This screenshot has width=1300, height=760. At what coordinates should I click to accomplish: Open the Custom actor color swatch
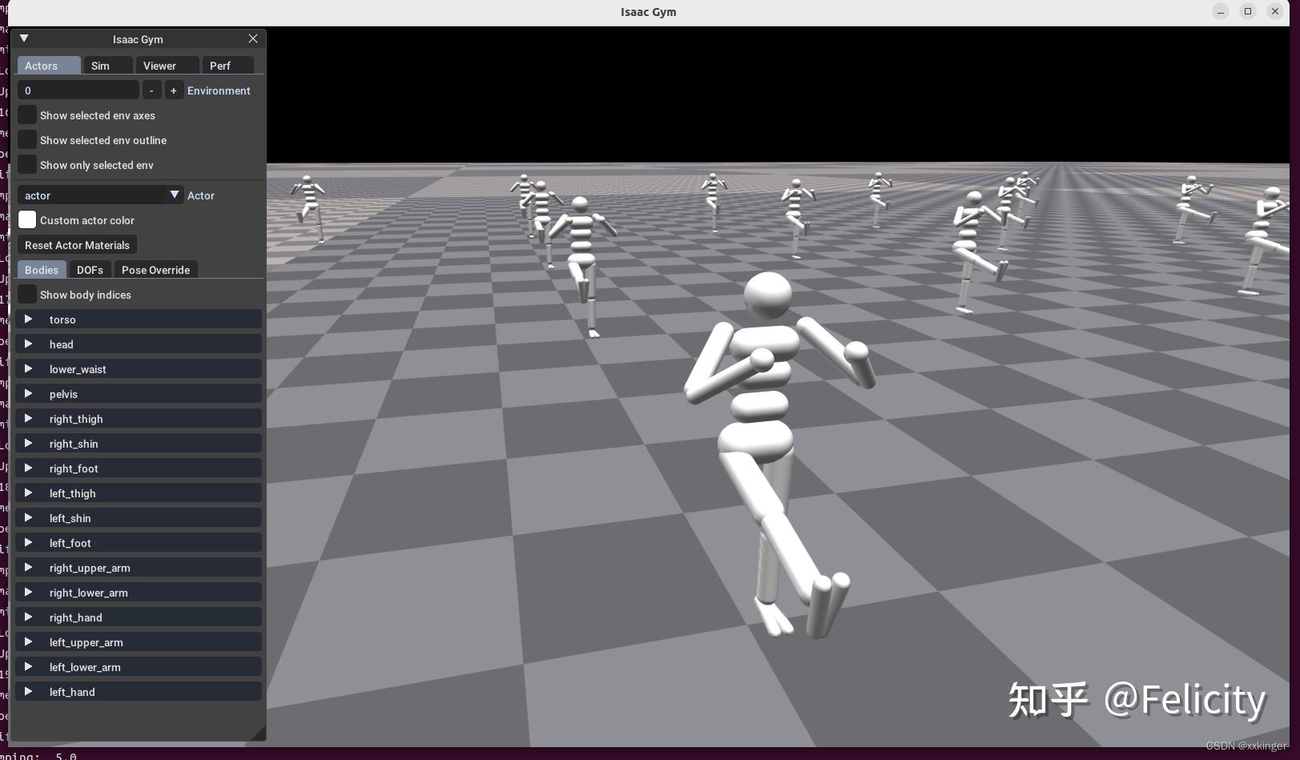pyautogui.click(x=27, y=220)
